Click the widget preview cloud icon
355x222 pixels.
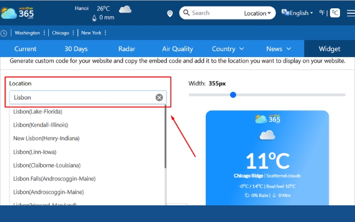point(267,135)
